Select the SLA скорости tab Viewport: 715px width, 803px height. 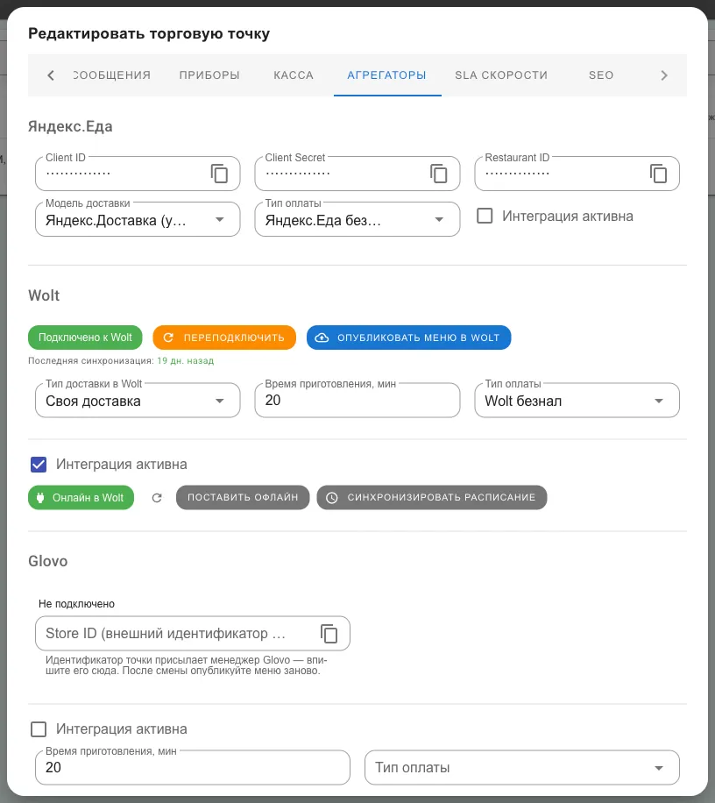point(501,75)
